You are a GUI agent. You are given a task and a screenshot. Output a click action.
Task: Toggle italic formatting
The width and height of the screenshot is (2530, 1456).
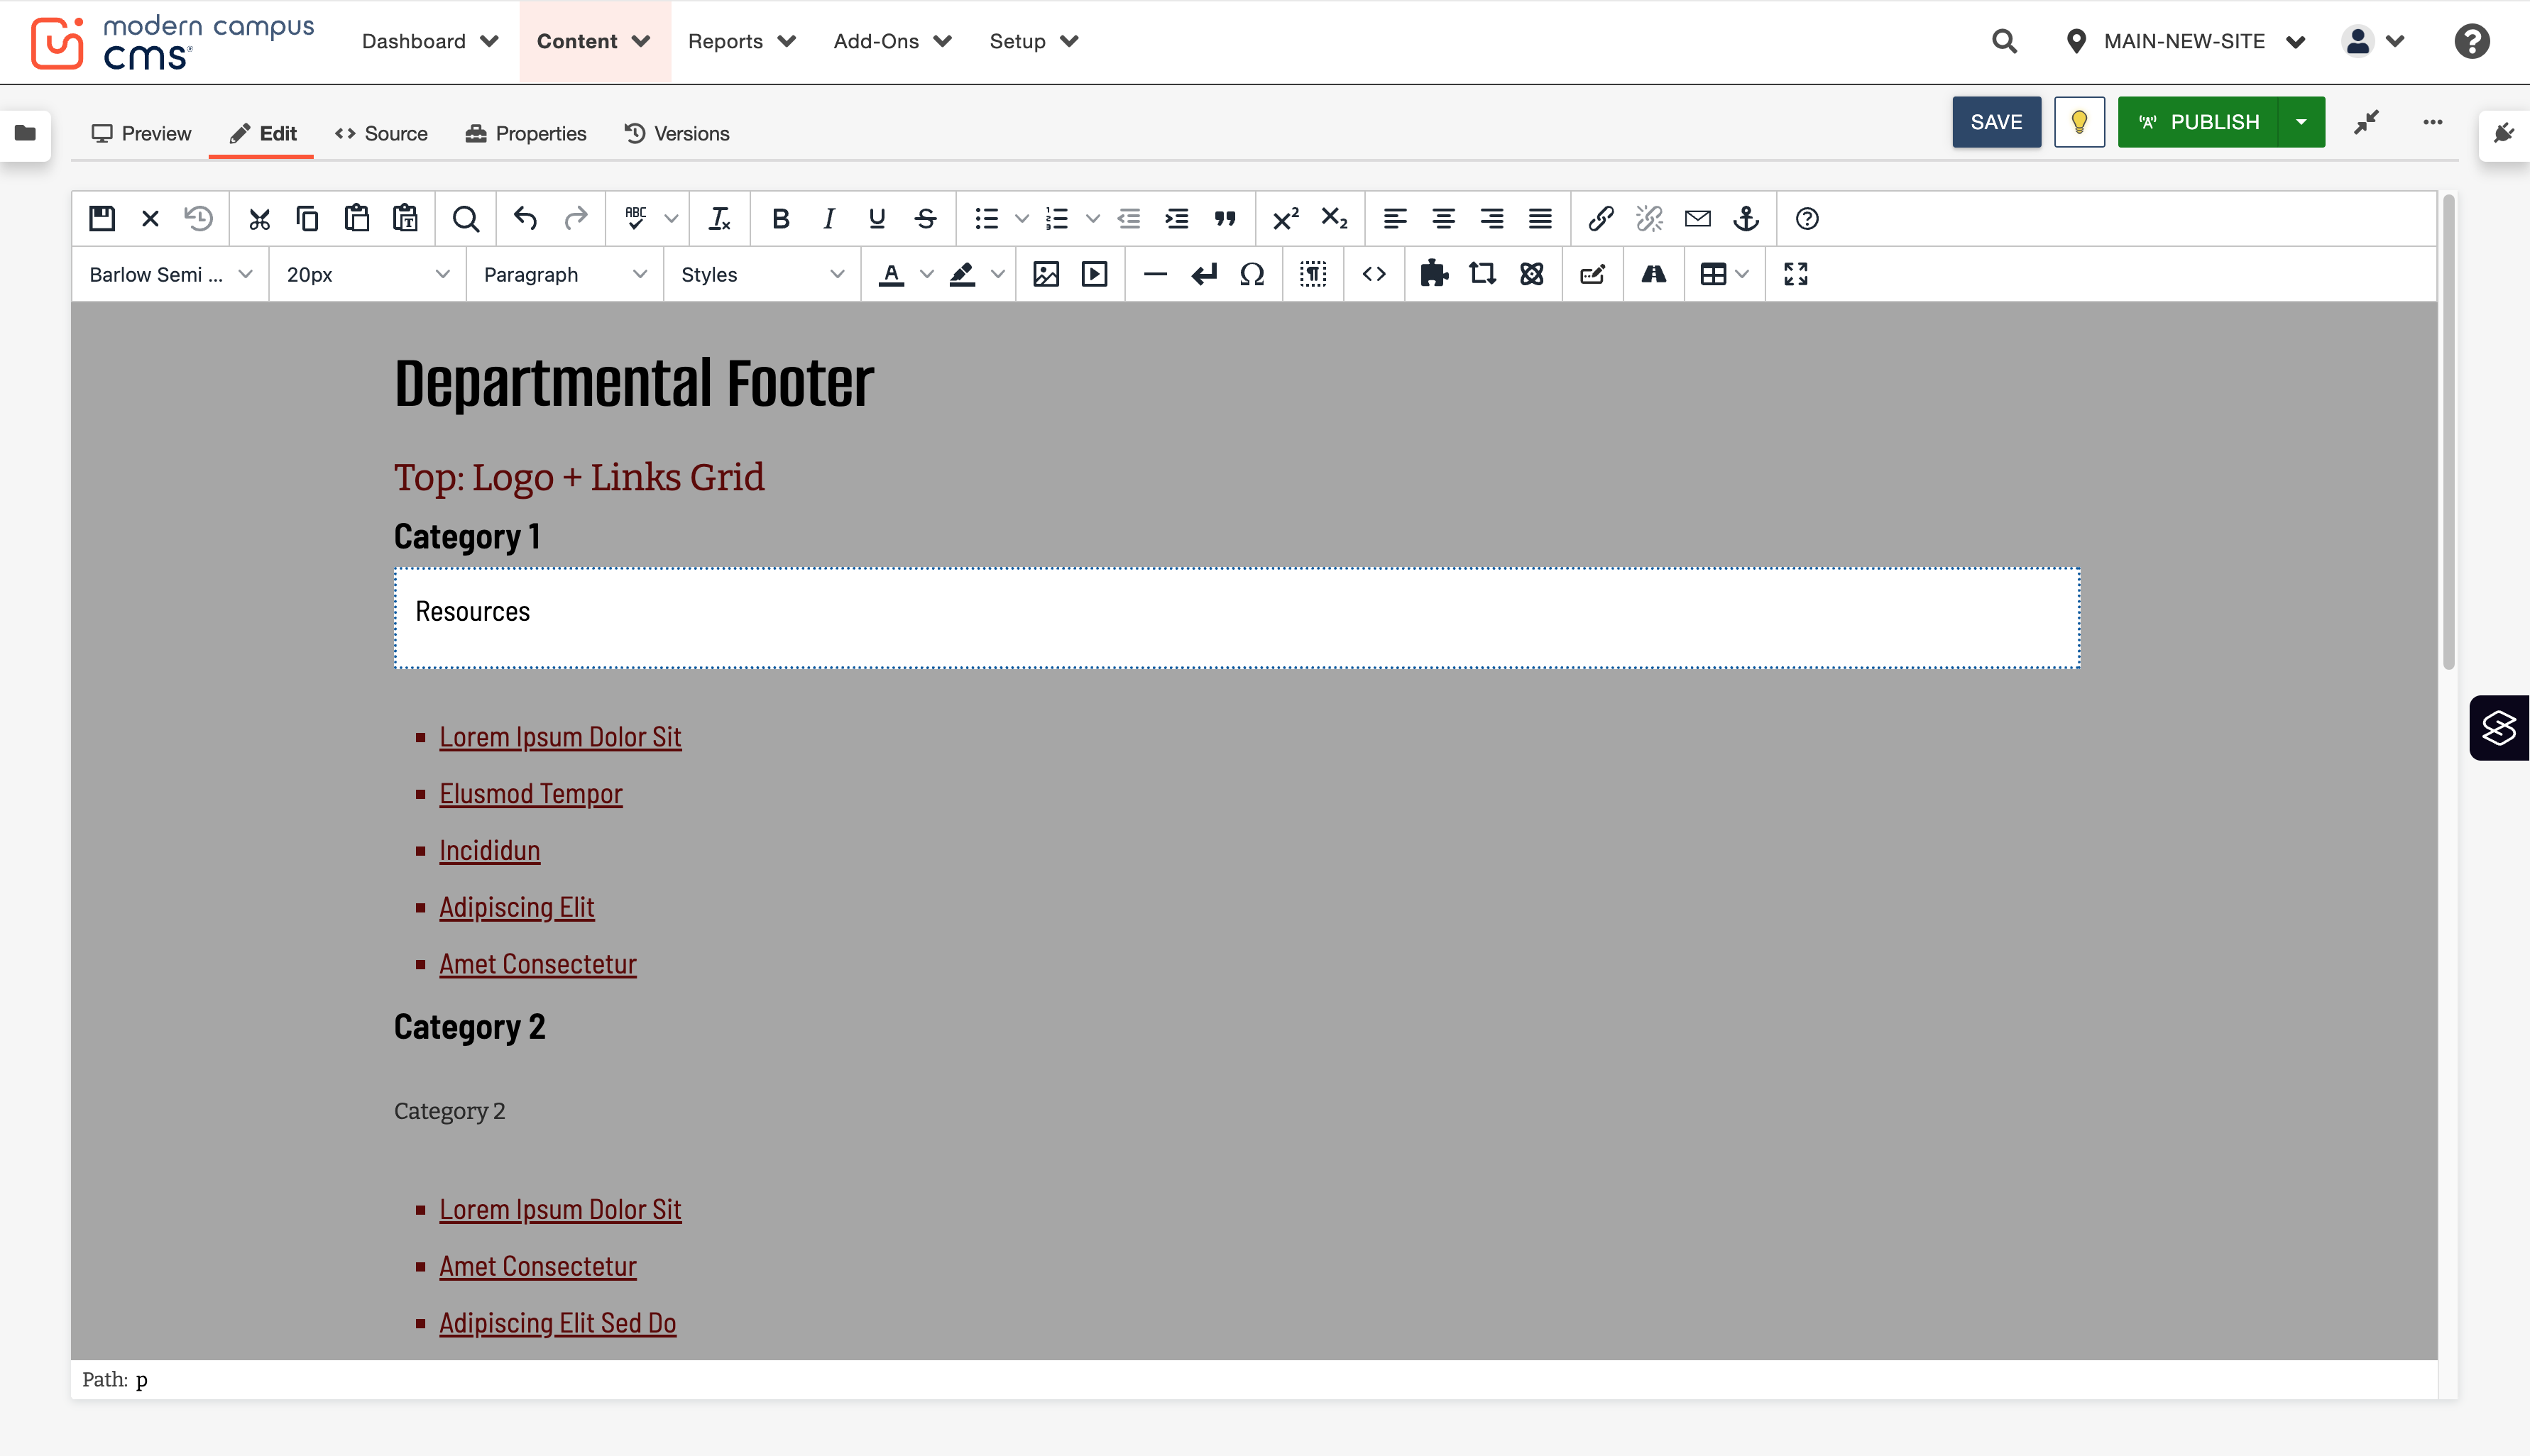[x=828, y=219]
